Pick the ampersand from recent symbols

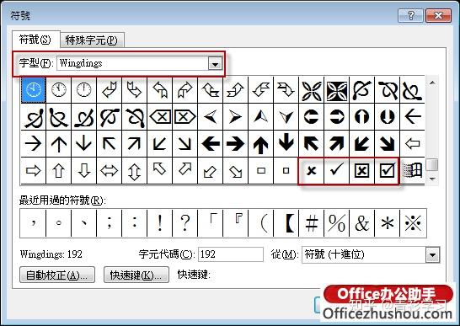point(361,223)
